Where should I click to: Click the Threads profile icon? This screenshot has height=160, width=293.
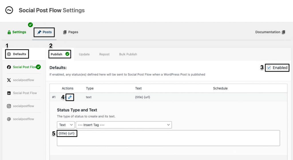coord(9,119)
